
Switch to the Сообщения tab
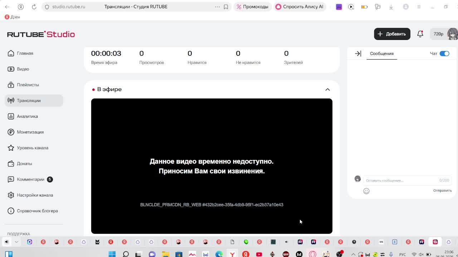(x=382, y=54)
